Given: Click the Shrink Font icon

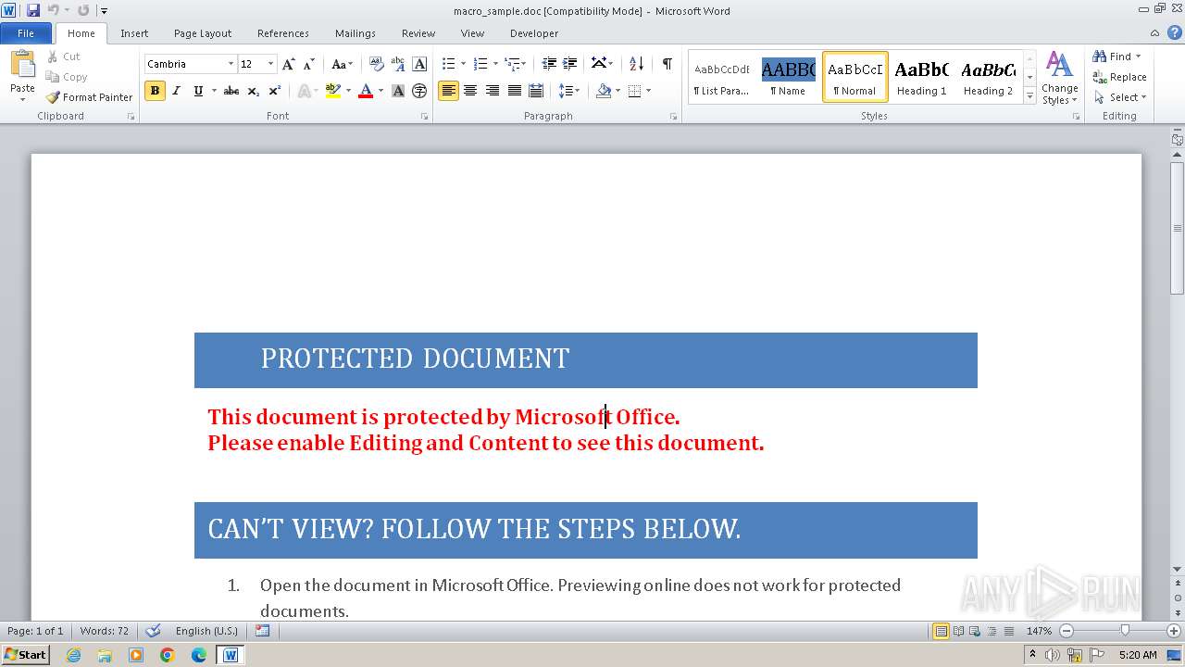Looking at the screenshot, I should pos(309,64).
